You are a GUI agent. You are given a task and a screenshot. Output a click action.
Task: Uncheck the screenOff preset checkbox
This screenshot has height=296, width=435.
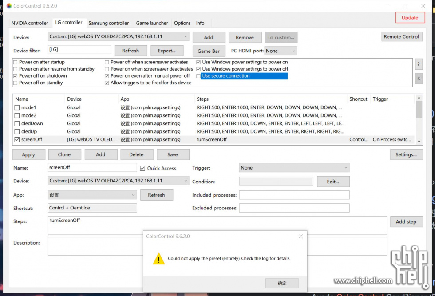click(x=17, y=139)
